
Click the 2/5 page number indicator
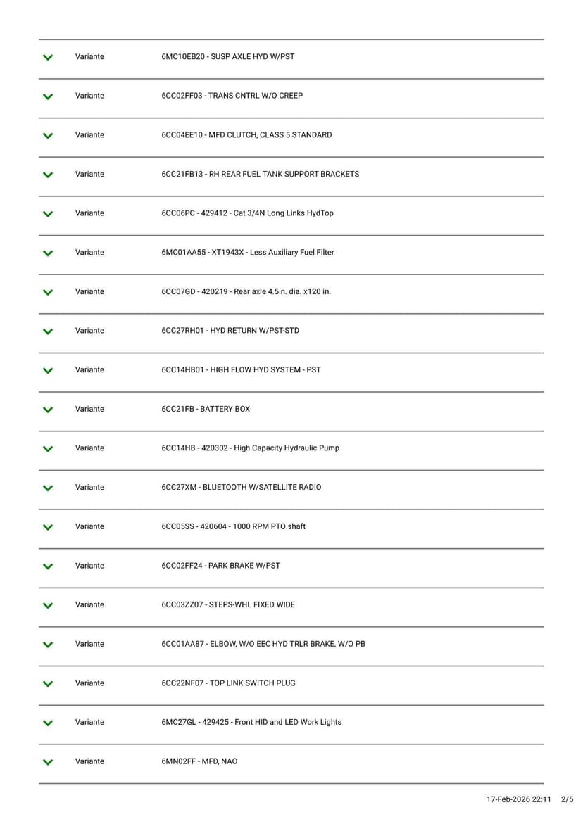[567, 799]
